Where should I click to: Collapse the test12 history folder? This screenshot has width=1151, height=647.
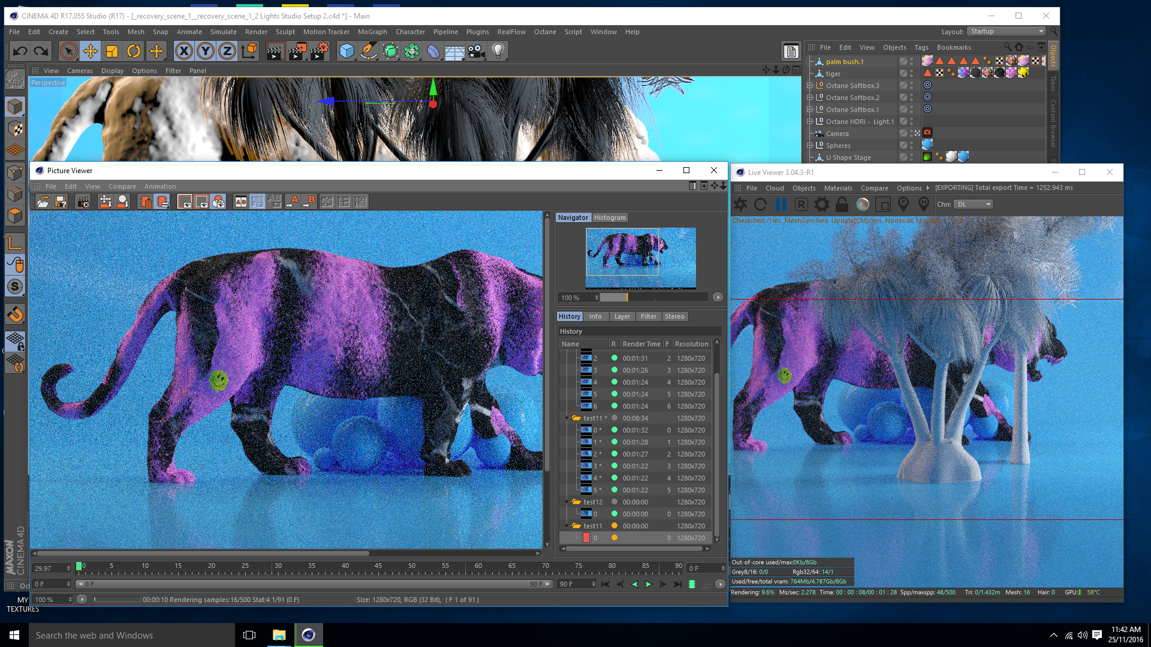pos(567,502)
